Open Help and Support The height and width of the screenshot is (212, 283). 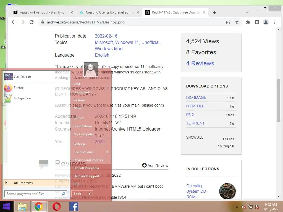(86, 176)
